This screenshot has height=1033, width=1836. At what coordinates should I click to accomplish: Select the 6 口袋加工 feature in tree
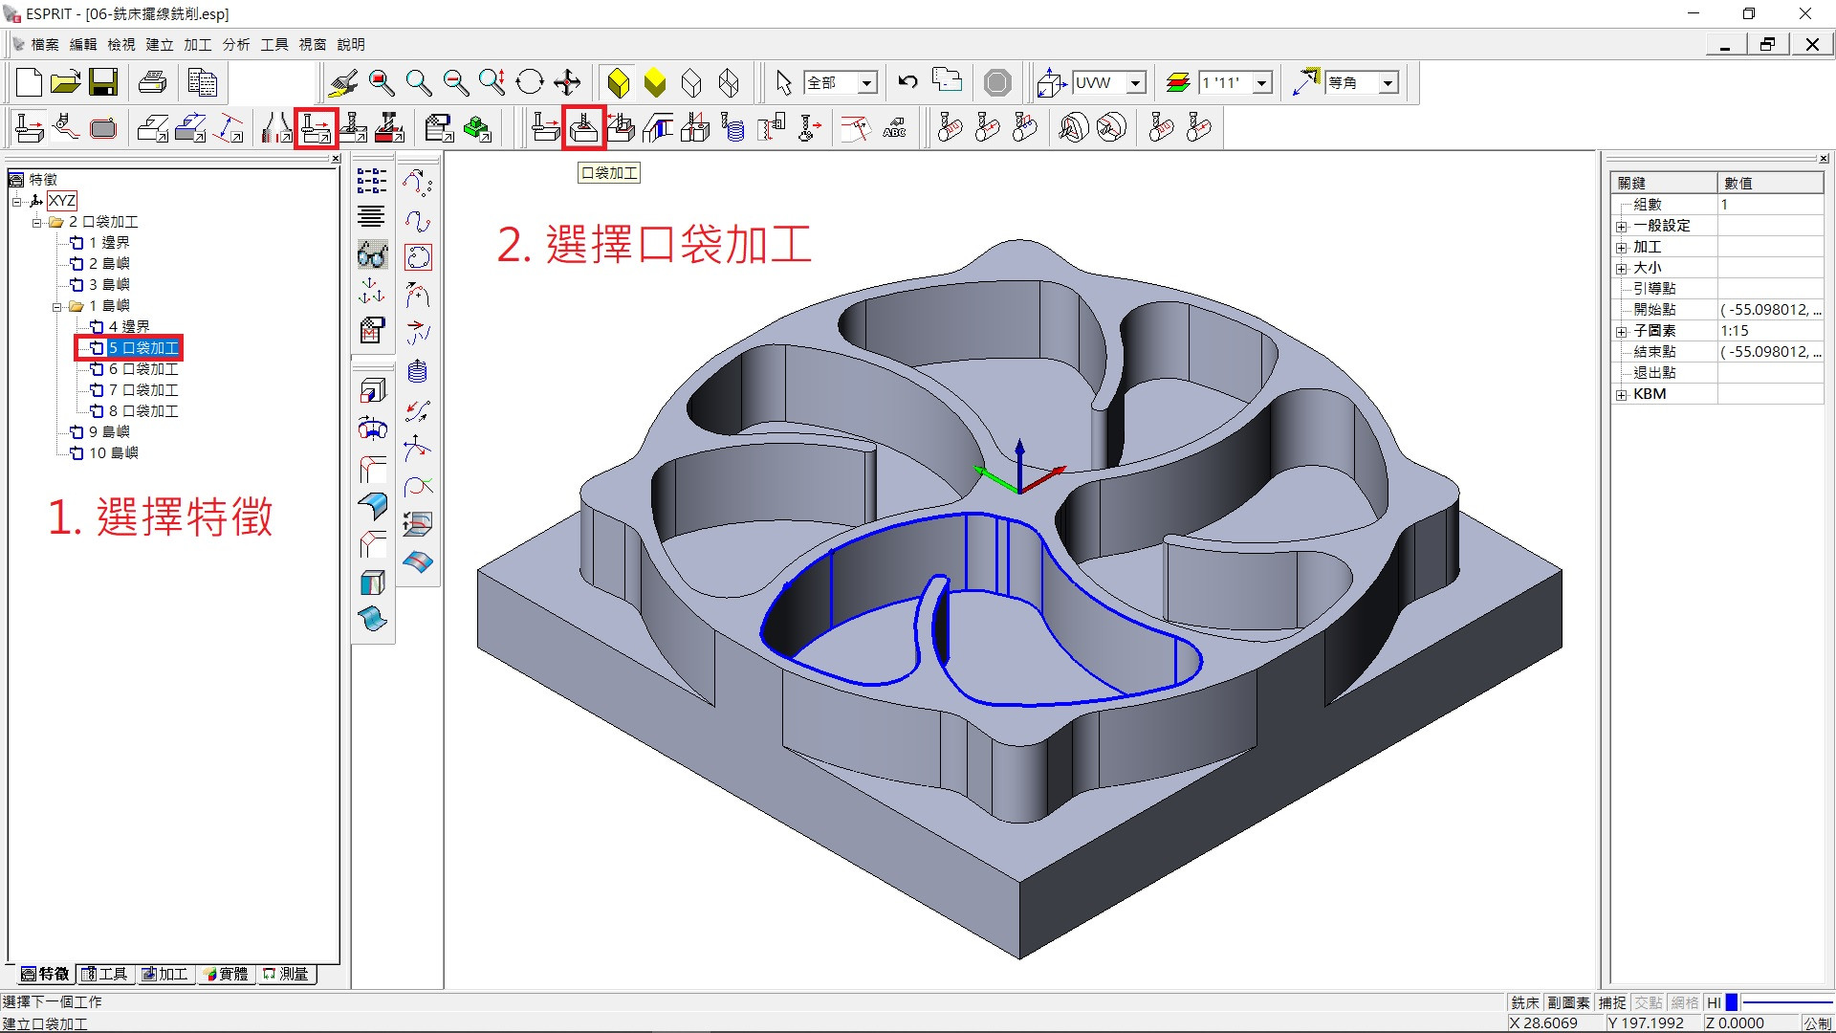click(142, 369)
